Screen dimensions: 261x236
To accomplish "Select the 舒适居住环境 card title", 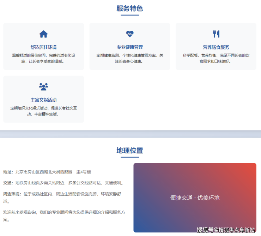I will click(43, 47).
